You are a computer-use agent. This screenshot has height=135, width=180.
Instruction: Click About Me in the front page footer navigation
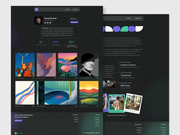click(x=76, y=120)
